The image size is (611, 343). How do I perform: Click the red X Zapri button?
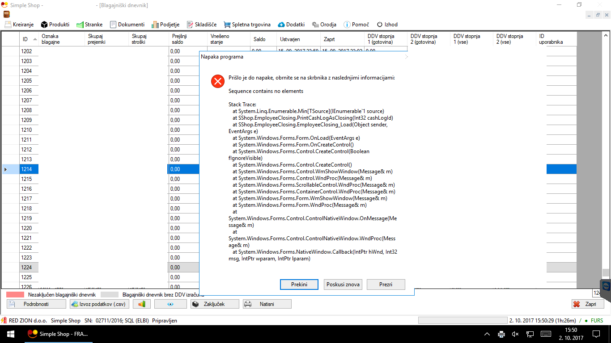(x=588, y=304)
